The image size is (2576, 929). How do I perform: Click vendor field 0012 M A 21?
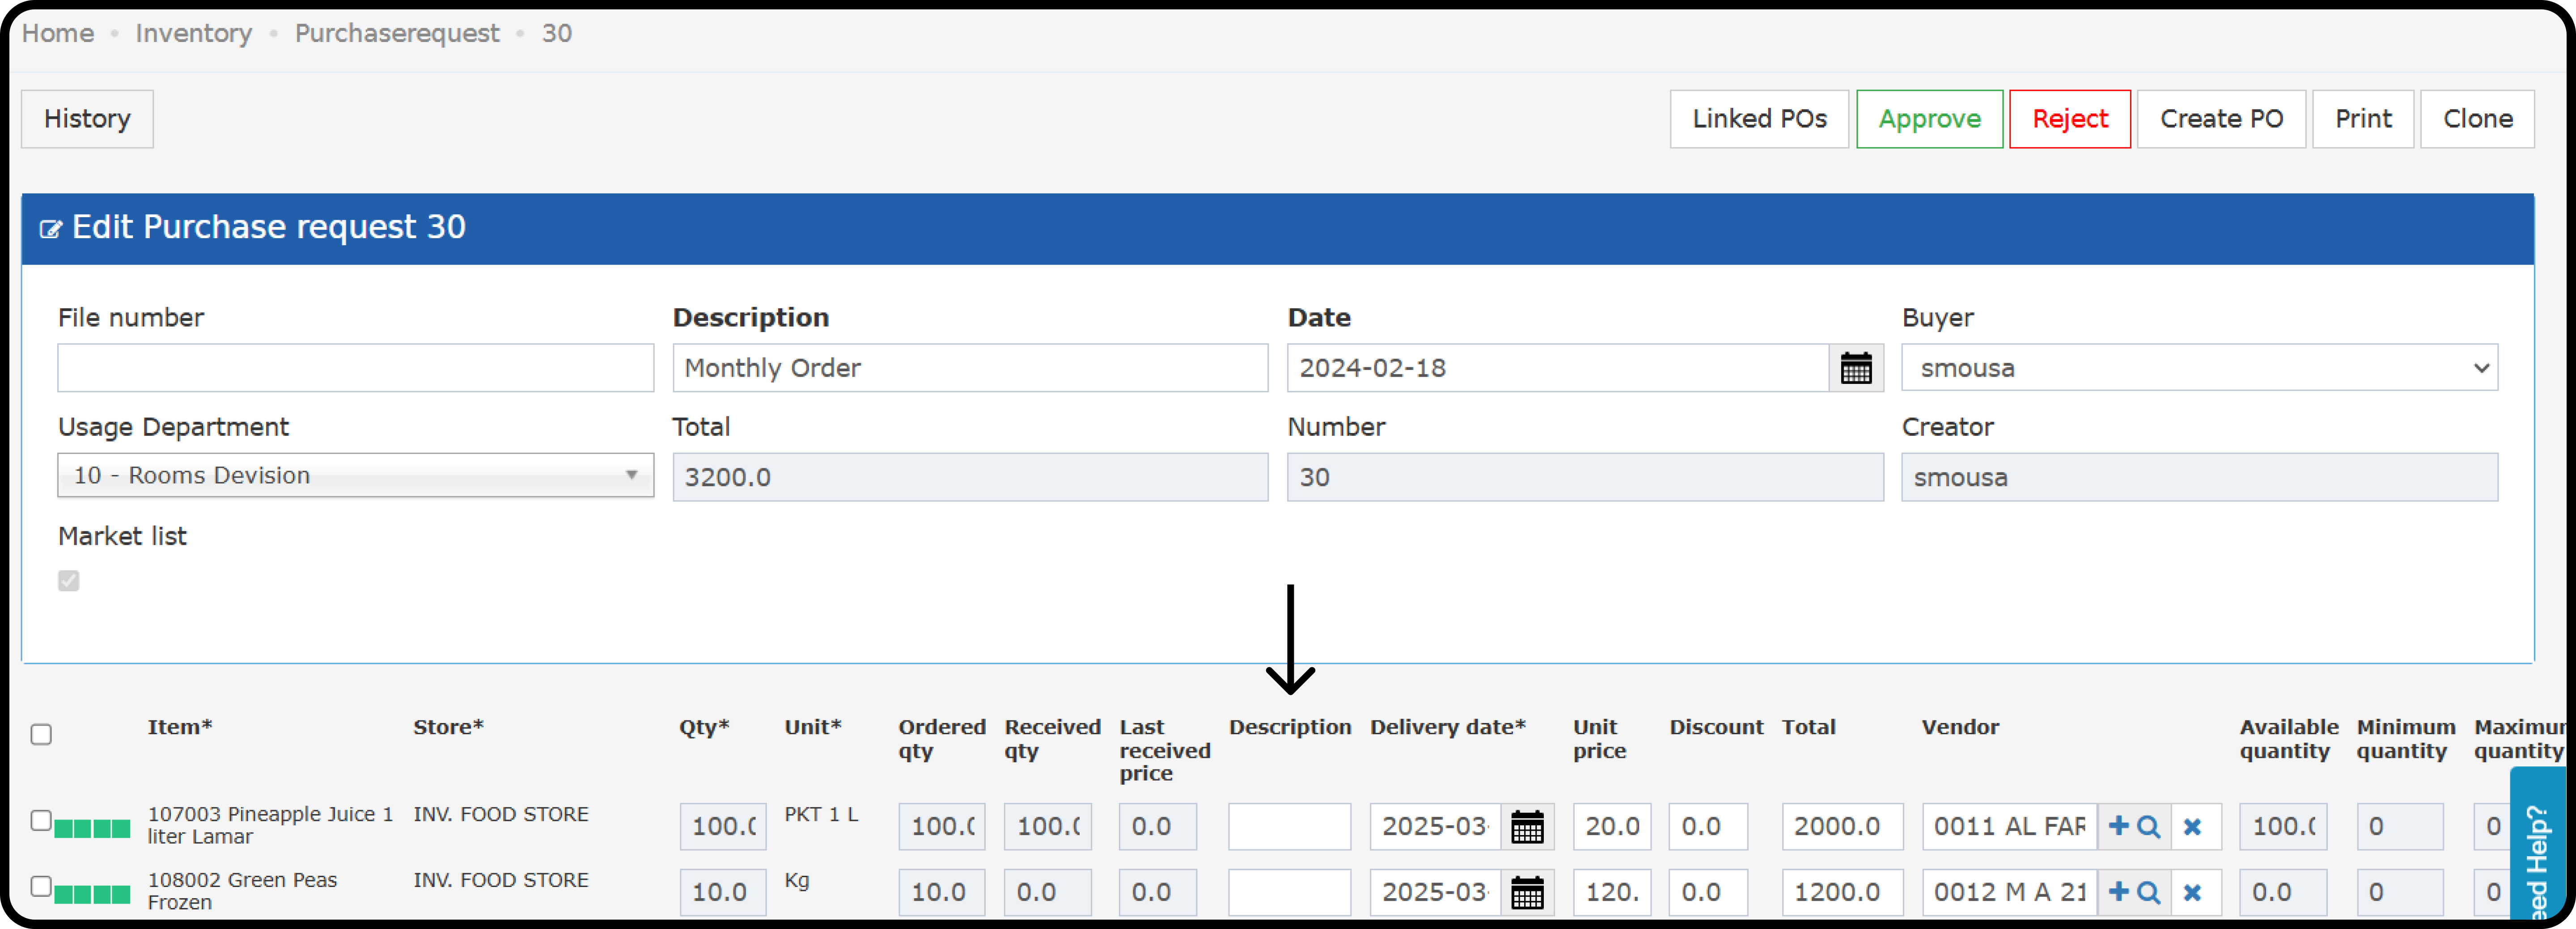2009,892
